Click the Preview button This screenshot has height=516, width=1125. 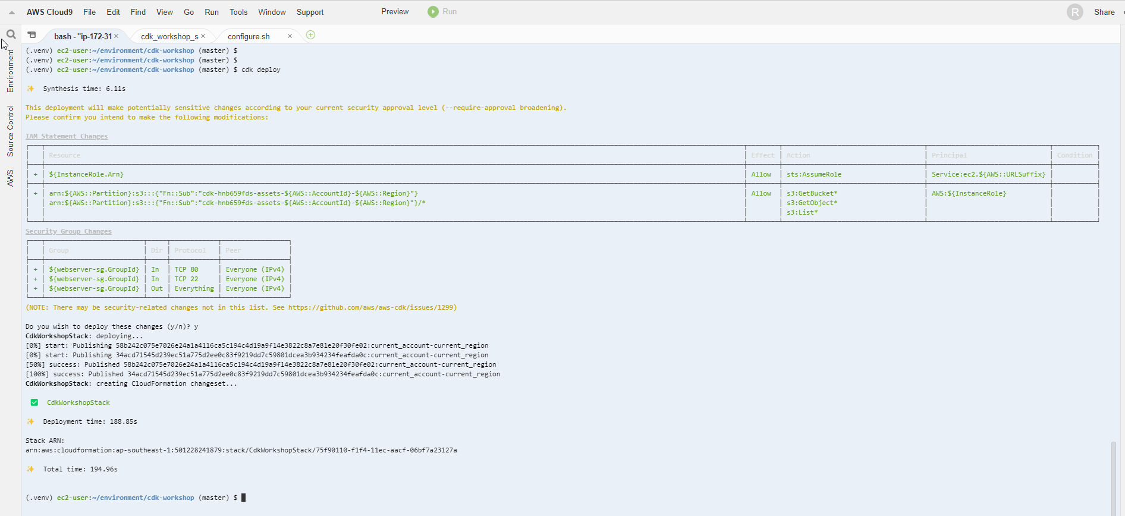click(x=395, y=11)
